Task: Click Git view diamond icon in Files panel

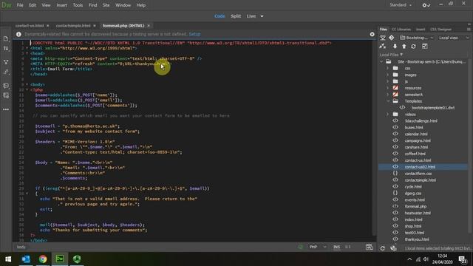Action: (391, 38)
